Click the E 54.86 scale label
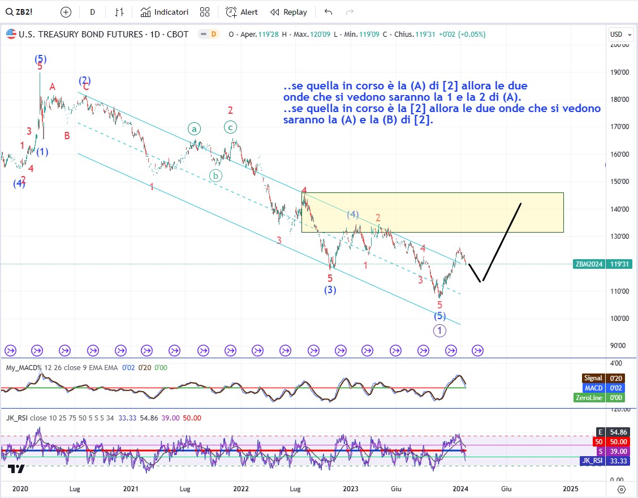 614,432
